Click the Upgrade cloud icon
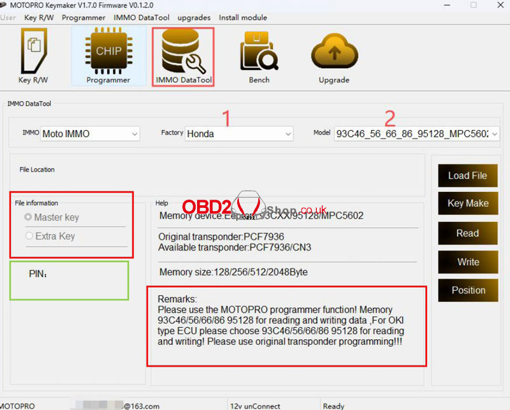The height and width of the screenshot is (410, 510). (334, 57)
